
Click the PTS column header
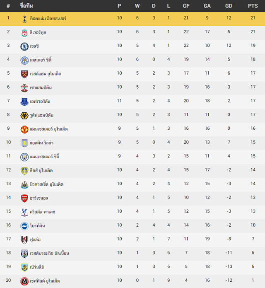[253, 6]
